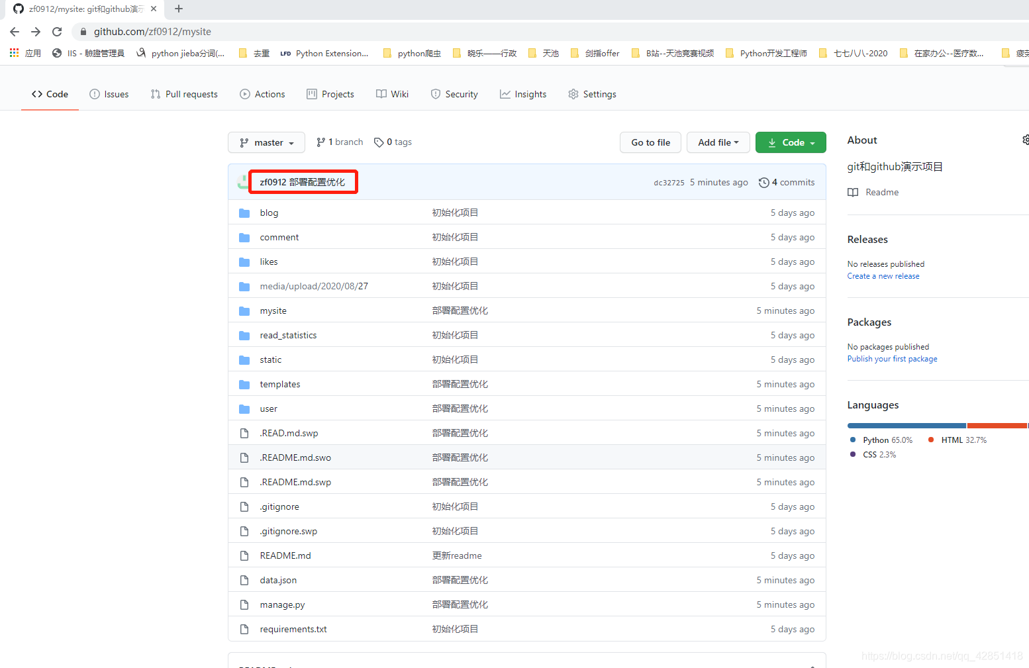Viewport: 1029px width, 668px height.
Task: Select the HTML 32.7% language entry
Action: 957,440
